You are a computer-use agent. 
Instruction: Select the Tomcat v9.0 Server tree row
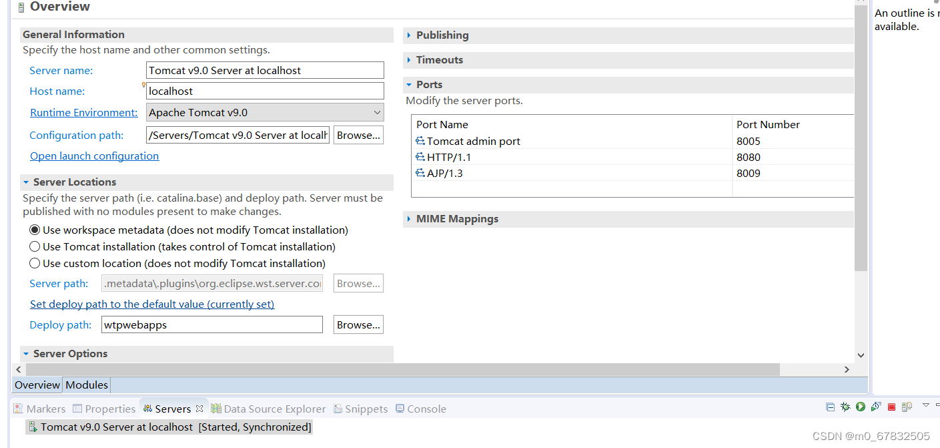[169, 427]
